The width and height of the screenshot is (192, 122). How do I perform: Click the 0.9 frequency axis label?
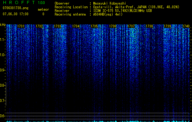click(x=2, y=70)
